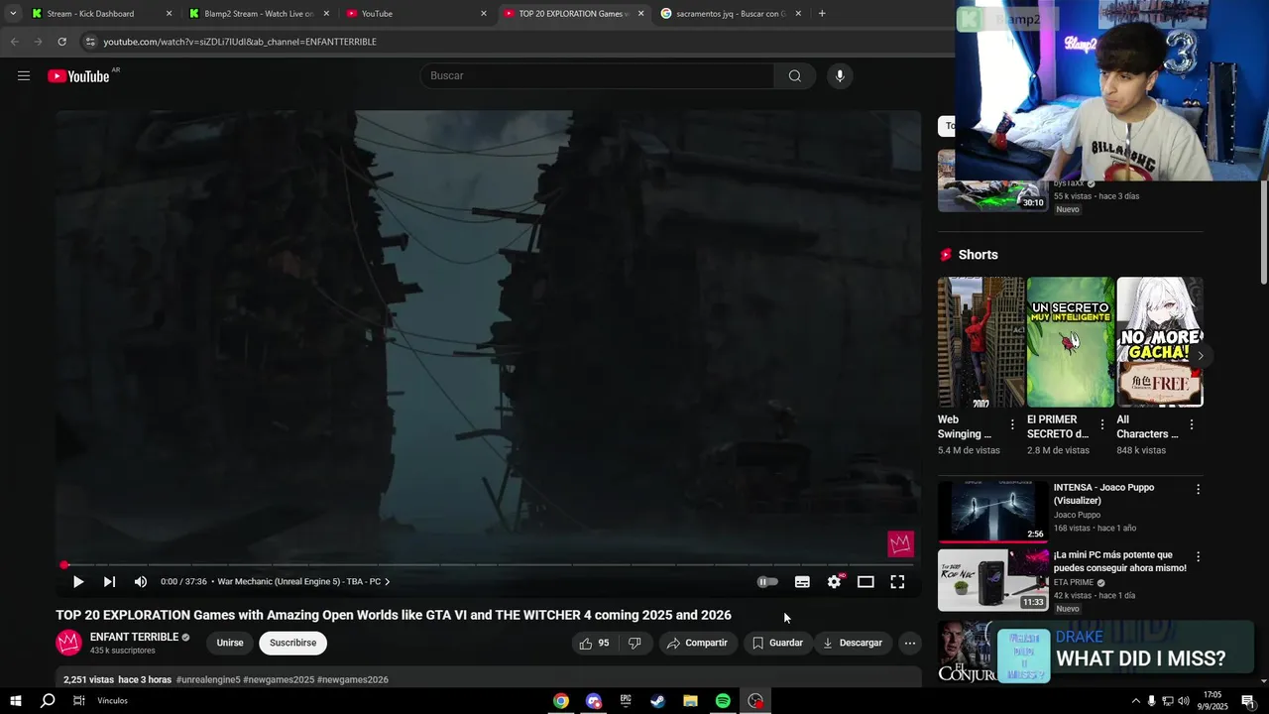Image resolution: width=1269 pixels, height=714 pixels.
Task: Toggle autoplay switch in the player
Action: [x=767, y=582]
